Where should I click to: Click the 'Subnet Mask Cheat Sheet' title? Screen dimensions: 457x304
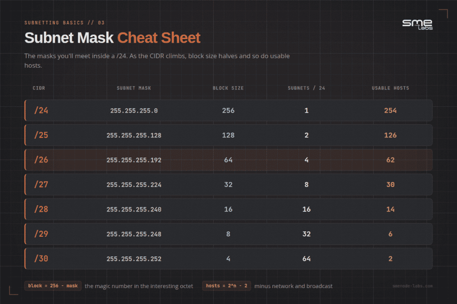pos(112,38)
